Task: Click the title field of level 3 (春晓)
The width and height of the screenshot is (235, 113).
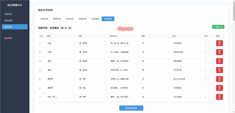Action: pos(61,61)
